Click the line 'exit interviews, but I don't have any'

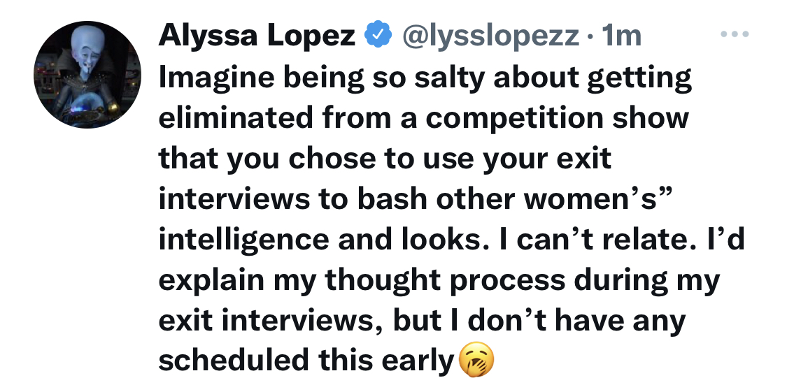pos(422,321)
